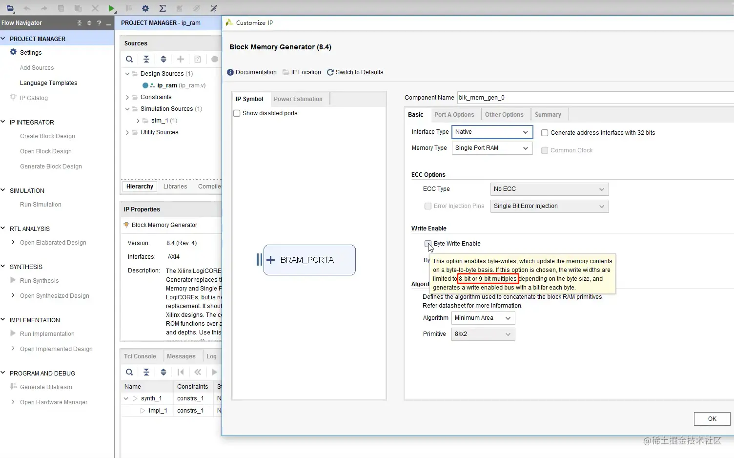Click the go-to-first arrow in runs toolbar
The height and width of the screenshot is (458, 734).
(x=181, y=372)
